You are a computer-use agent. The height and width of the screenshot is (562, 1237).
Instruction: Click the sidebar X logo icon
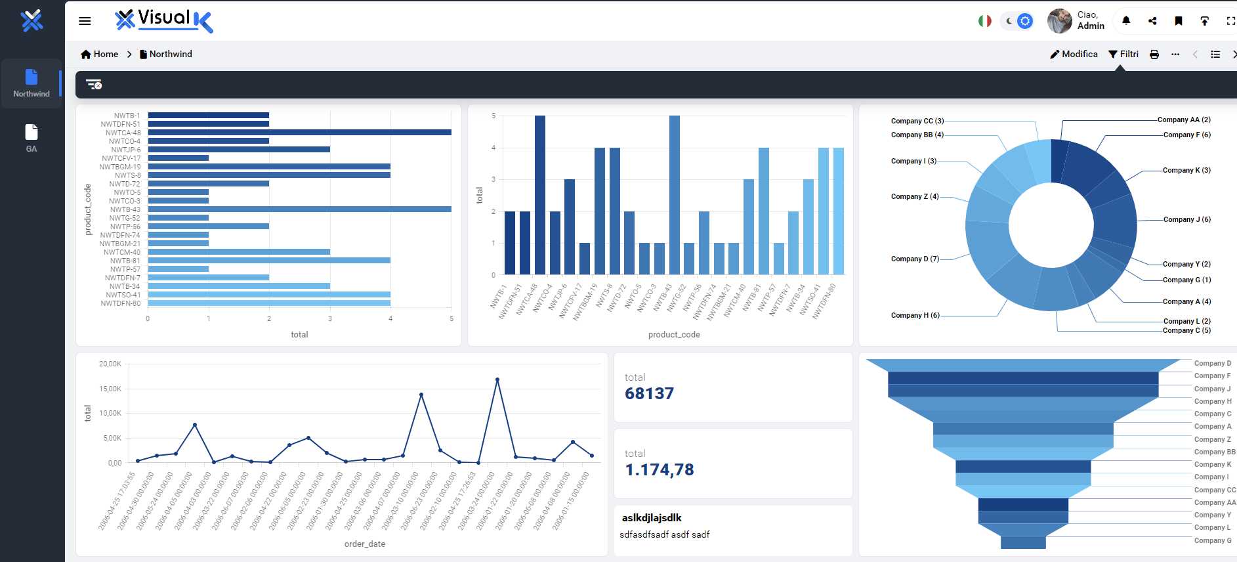tap(31, 20)
